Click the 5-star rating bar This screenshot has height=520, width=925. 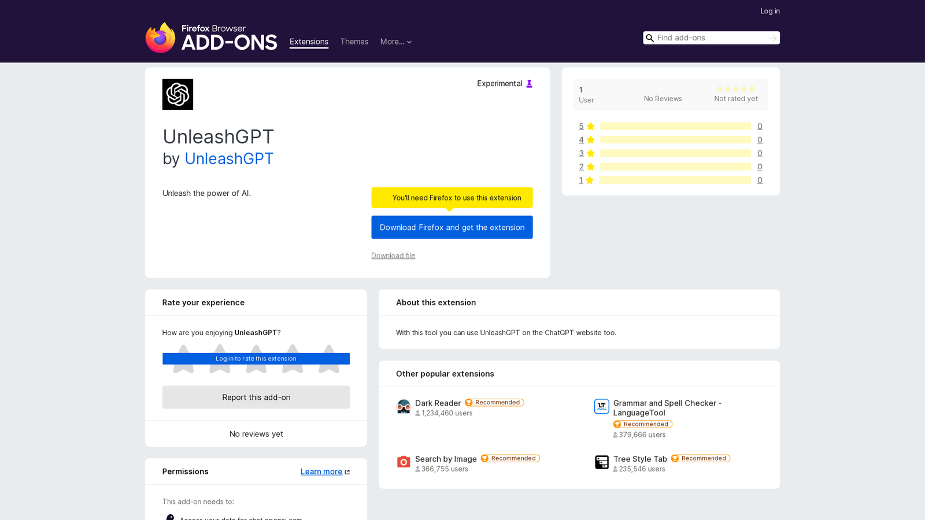[675, 127]
